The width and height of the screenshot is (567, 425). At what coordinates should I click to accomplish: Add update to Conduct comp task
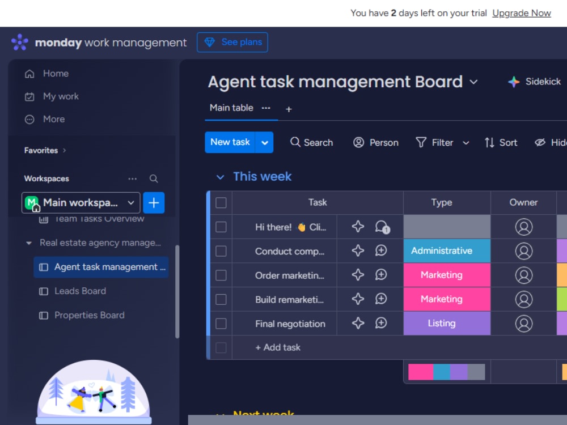coord(381,250)
